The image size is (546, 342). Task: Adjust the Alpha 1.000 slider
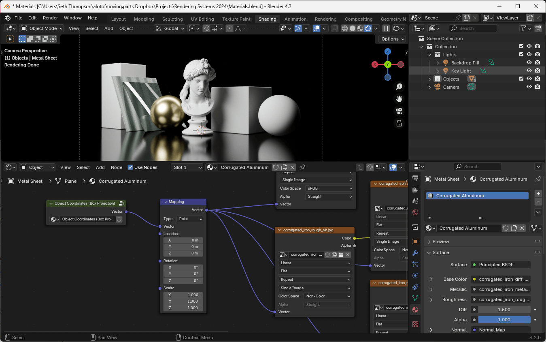[504, 320]
